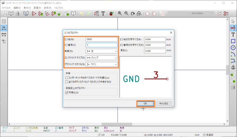Open the グラフィック スタイル dropdown
Screen dimensions: 237x137
102,64
